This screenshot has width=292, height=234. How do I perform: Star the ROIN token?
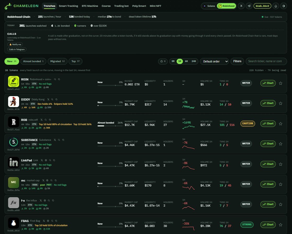pyautogui.click(x=281, y=83)
